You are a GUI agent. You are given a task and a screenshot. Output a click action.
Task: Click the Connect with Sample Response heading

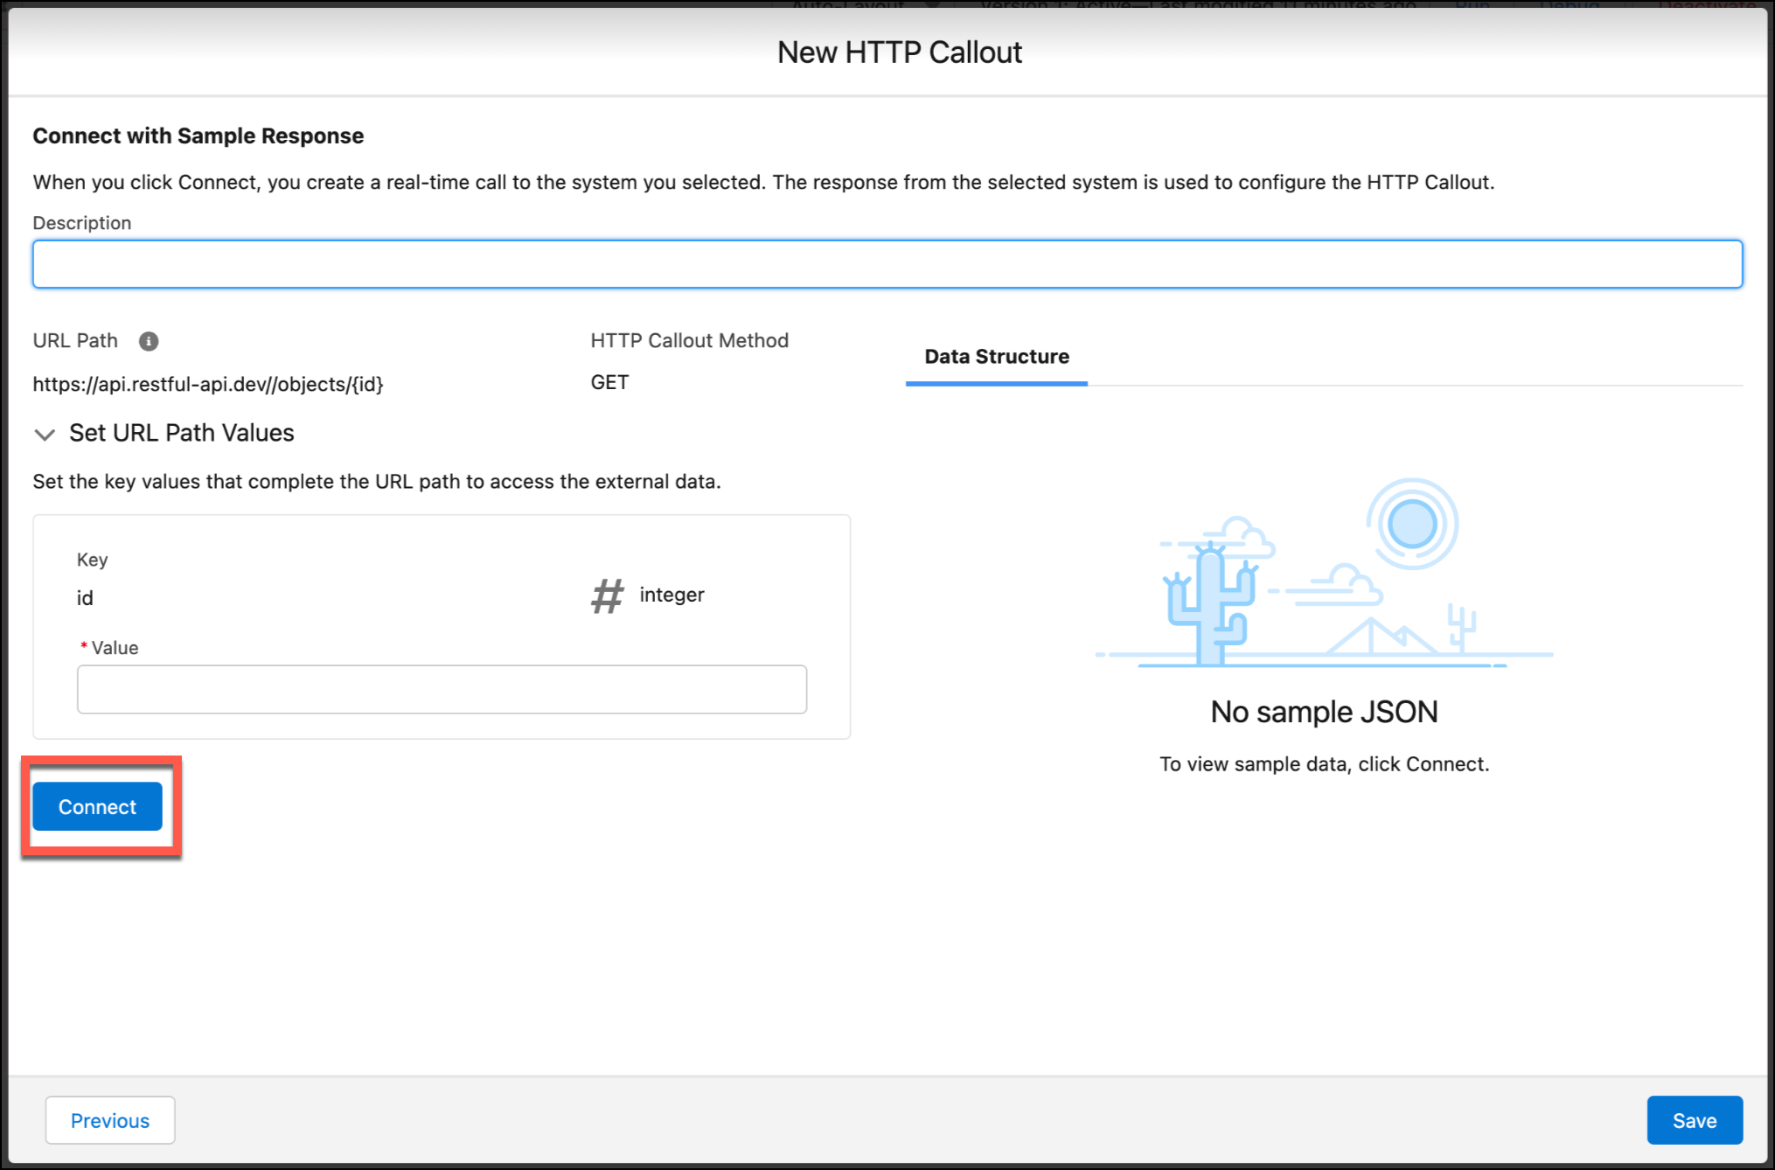pos(198,136)
